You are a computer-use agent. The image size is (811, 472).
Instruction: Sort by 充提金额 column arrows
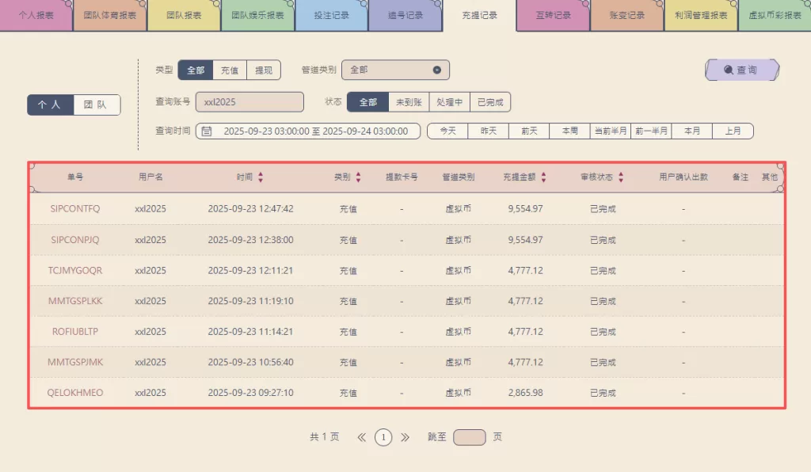543,177
